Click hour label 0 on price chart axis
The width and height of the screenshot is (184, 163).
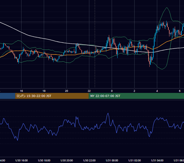[112, 91]
